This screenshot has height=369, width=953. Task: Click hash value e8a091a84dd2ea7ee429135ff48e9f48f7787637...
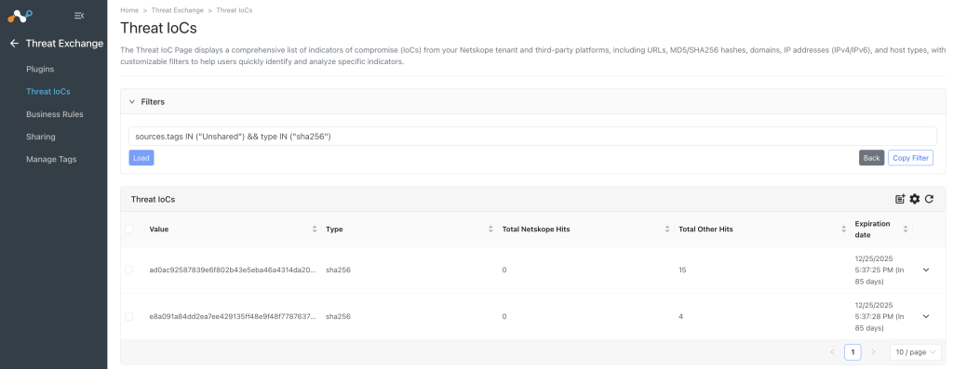pyautogui.click(x=233, y=317)
